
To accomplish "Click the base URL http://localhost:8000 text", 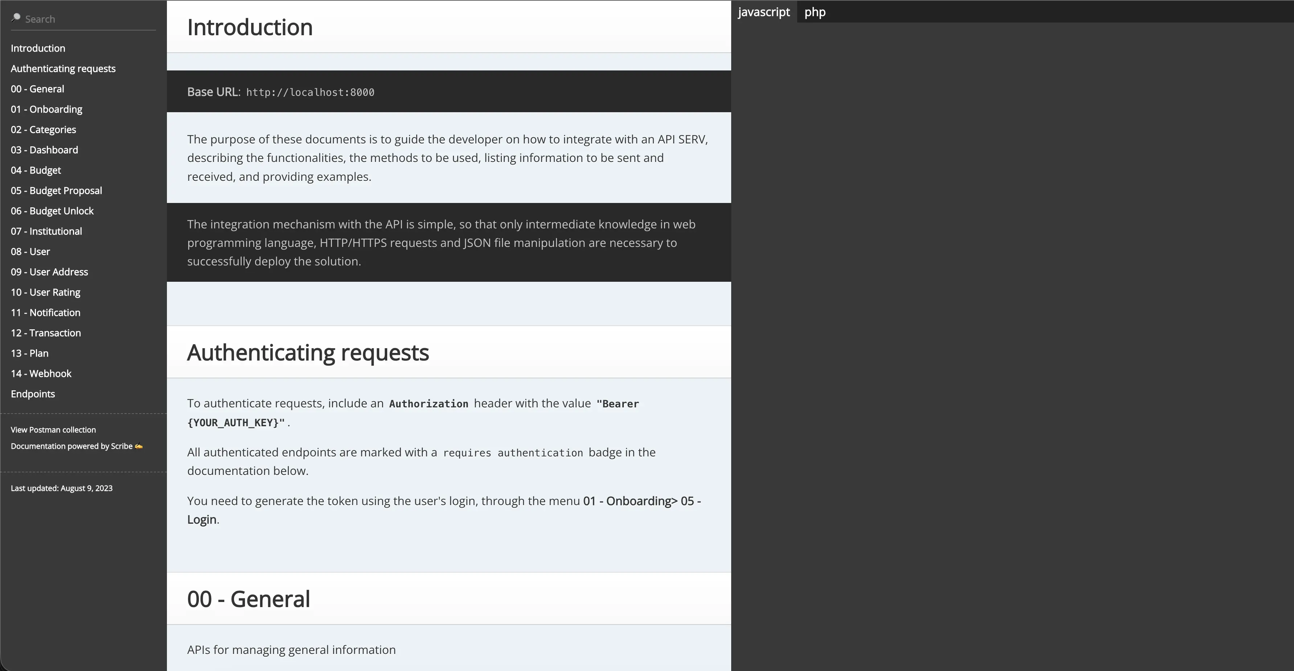I will (310, 93).
